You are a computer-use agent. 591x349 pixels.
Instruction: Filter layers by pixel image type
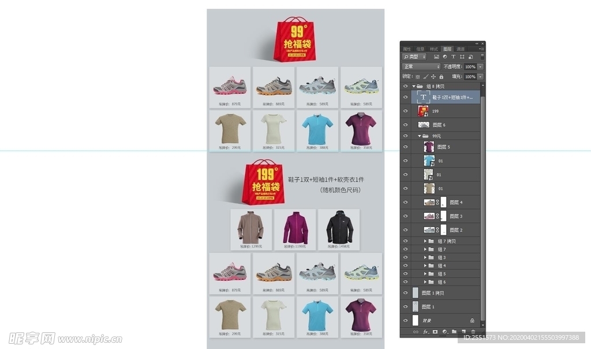point(436,57)
